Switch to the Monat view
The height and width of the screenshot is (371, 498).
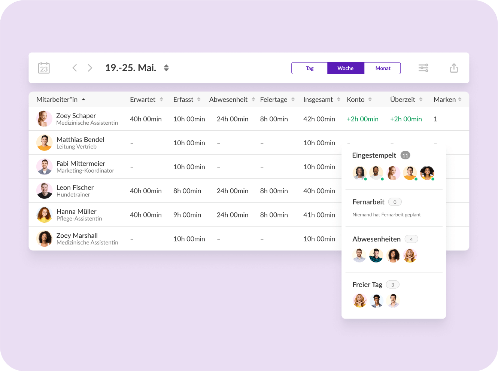[383, 68]
